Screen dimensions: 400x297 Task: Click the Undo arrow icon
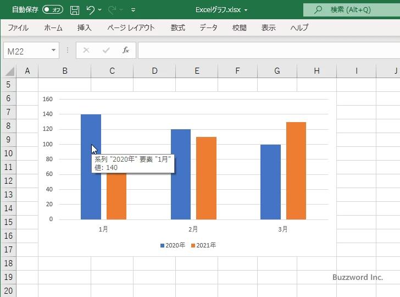(90, 10)
